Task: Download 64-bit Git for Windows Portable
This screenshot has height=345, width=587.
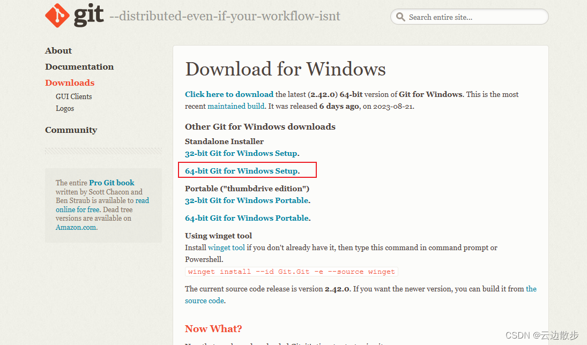Action: (247, 218)
